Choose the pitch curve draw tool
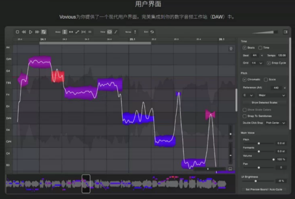Screen dimensions: 295x199 (77, 32)
